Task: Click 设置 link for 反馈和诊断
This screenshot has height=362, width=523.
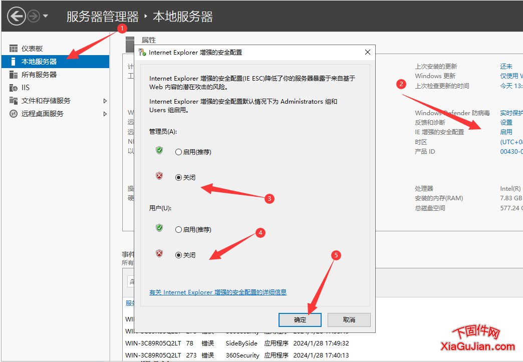Action: [506, 123]
